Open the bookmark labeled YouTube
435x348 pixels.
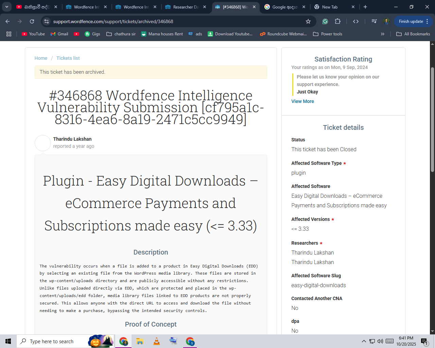33,34
